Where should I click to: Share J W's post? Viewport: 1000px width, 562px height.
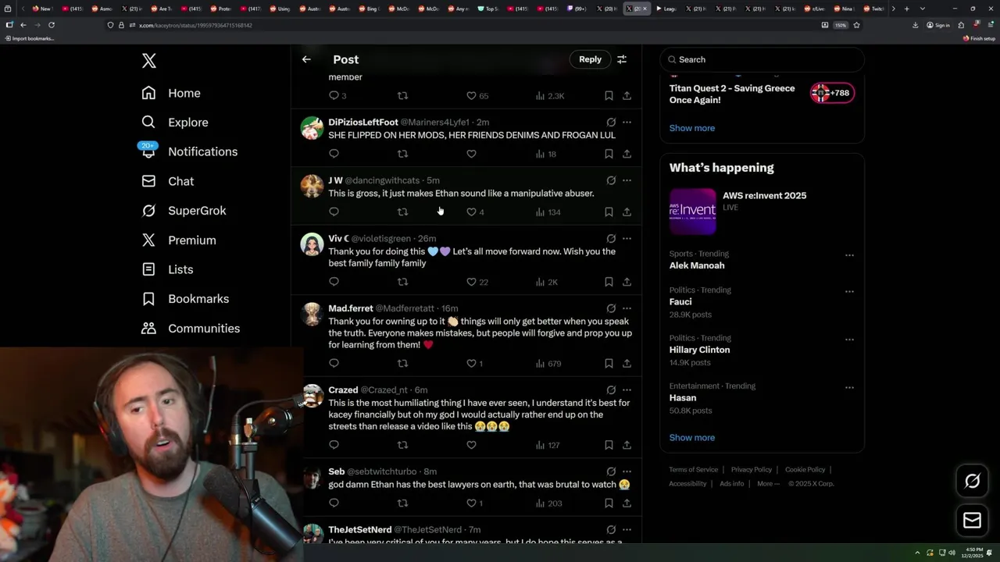pyautogui.click(x=627, y=212)
